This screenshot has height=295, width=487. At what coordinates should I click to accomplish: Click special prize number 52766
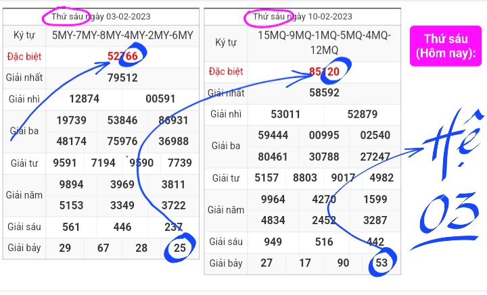[122, 56]
